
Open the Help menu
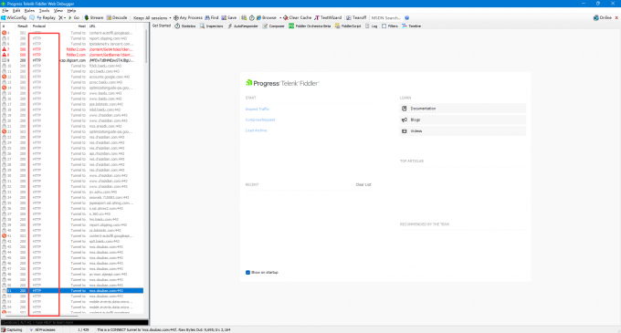71,11
